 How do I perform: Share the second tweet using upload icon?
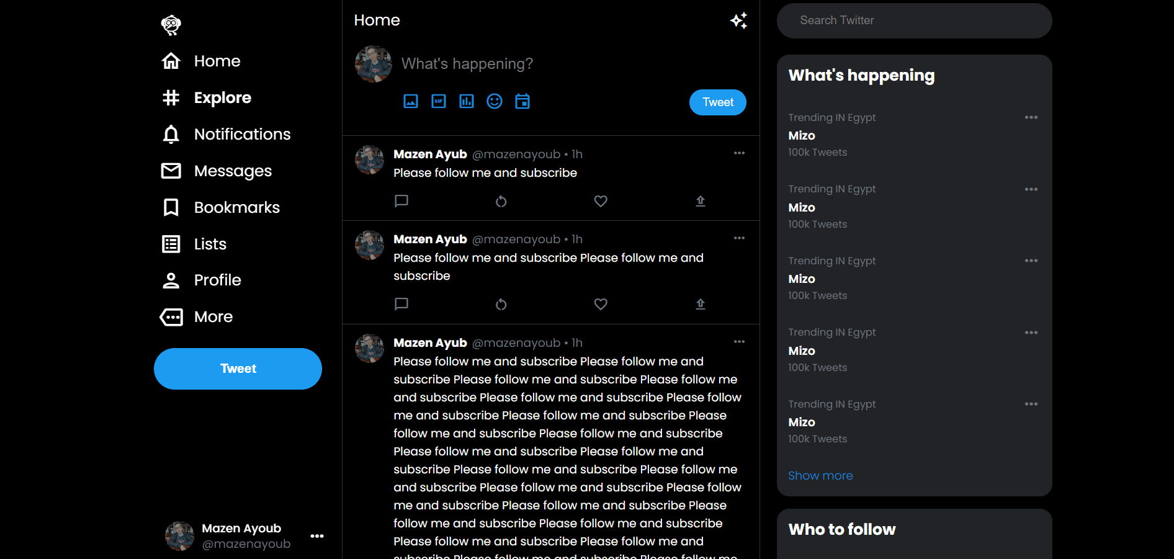(x=701, y=304)
